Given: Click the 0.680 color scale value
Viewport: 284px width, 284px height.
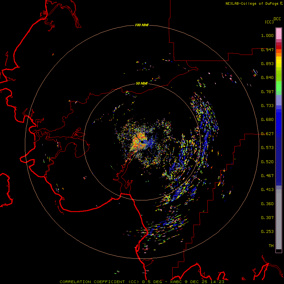Looking at the screenshot, I should [x=267, y=120].
